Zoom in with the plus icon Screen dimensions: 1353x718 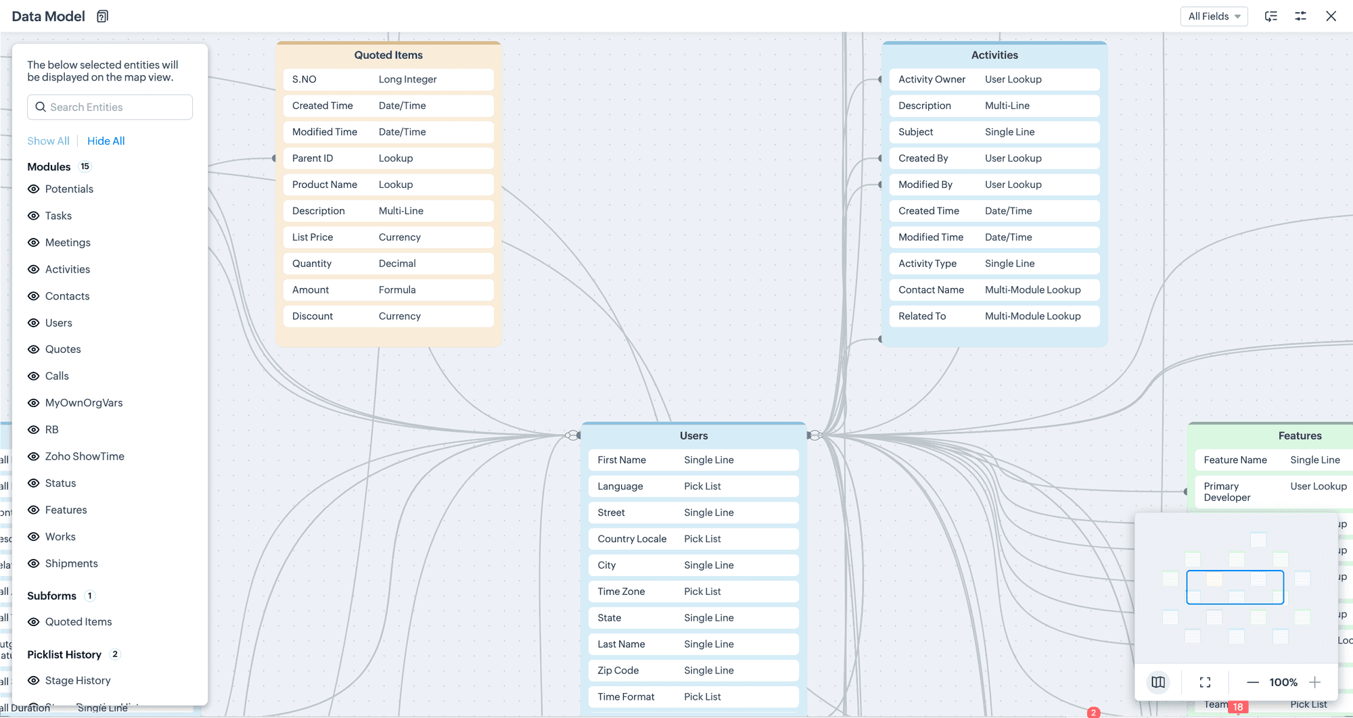[1314, 682]
